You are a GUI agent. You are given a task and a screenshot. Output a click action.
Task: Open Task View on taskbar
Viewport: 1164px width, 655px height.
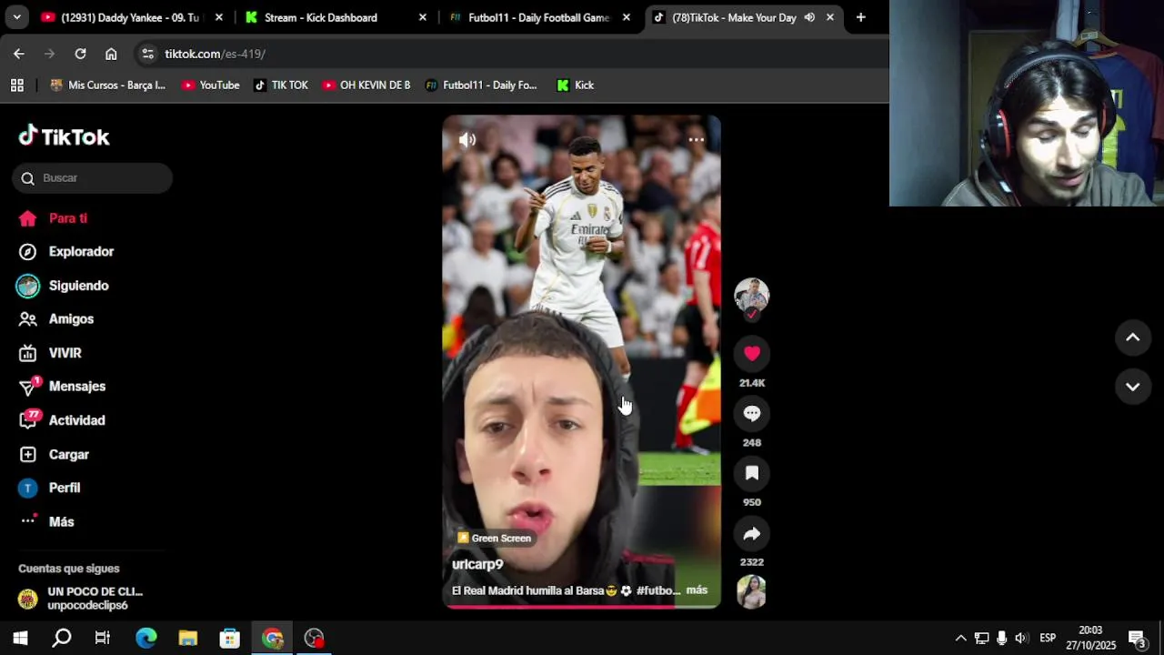103,638
